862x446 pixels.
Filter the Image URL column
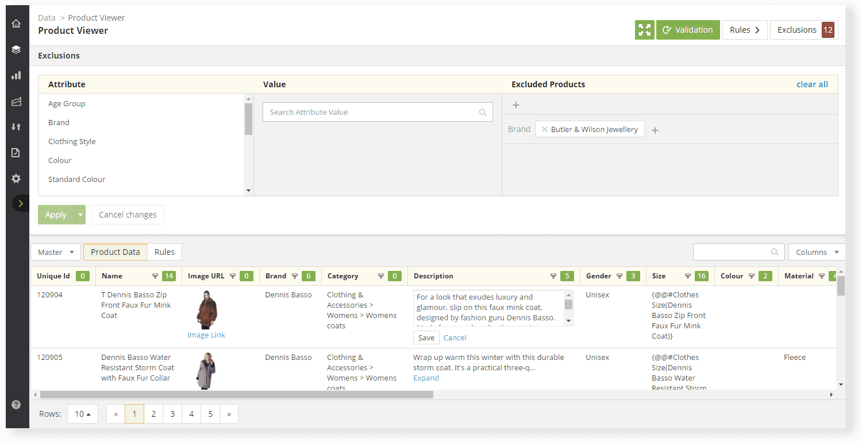pyautogui.click(x=233, y=276)
